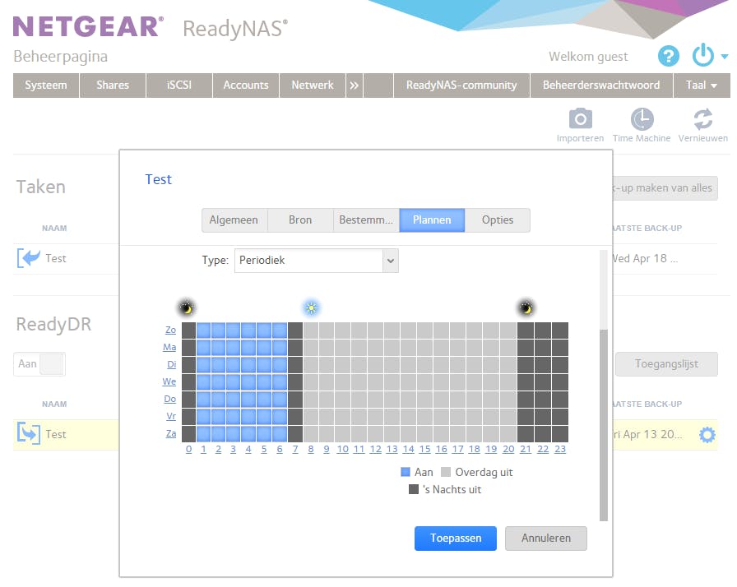Click the NETGEAR logo
Screen dimensions: 737x587
point(88,26)
